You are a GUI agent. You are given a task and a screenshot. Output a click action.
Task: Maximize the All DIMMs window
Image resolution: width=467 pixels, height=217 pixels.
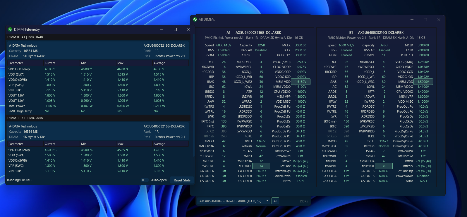(425, 20)
